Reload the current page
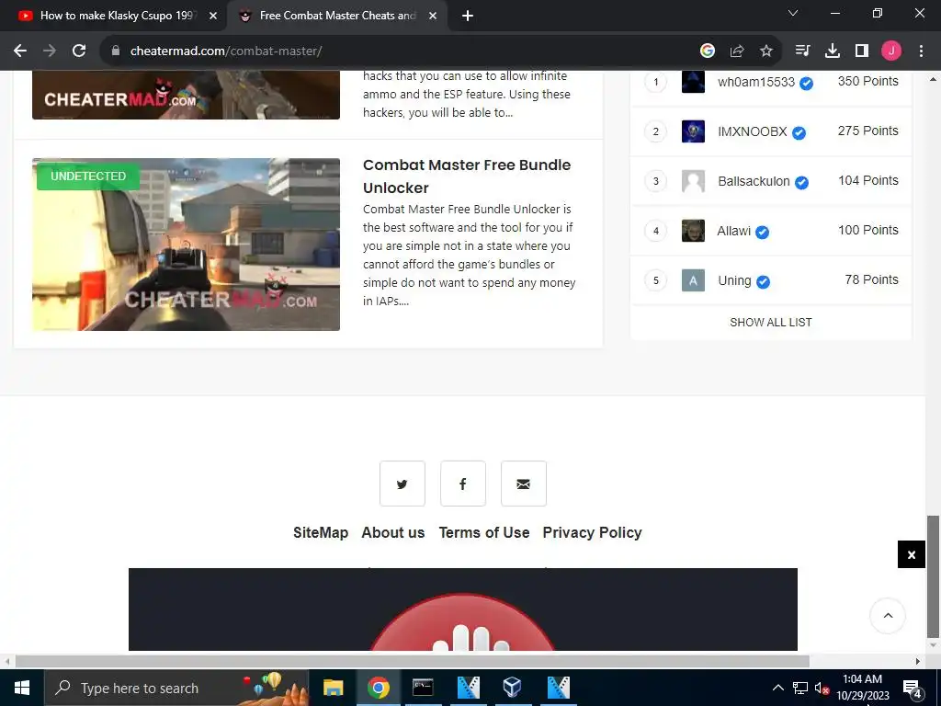The width and height of the screenshot is (941, 706). coord(79,51)
